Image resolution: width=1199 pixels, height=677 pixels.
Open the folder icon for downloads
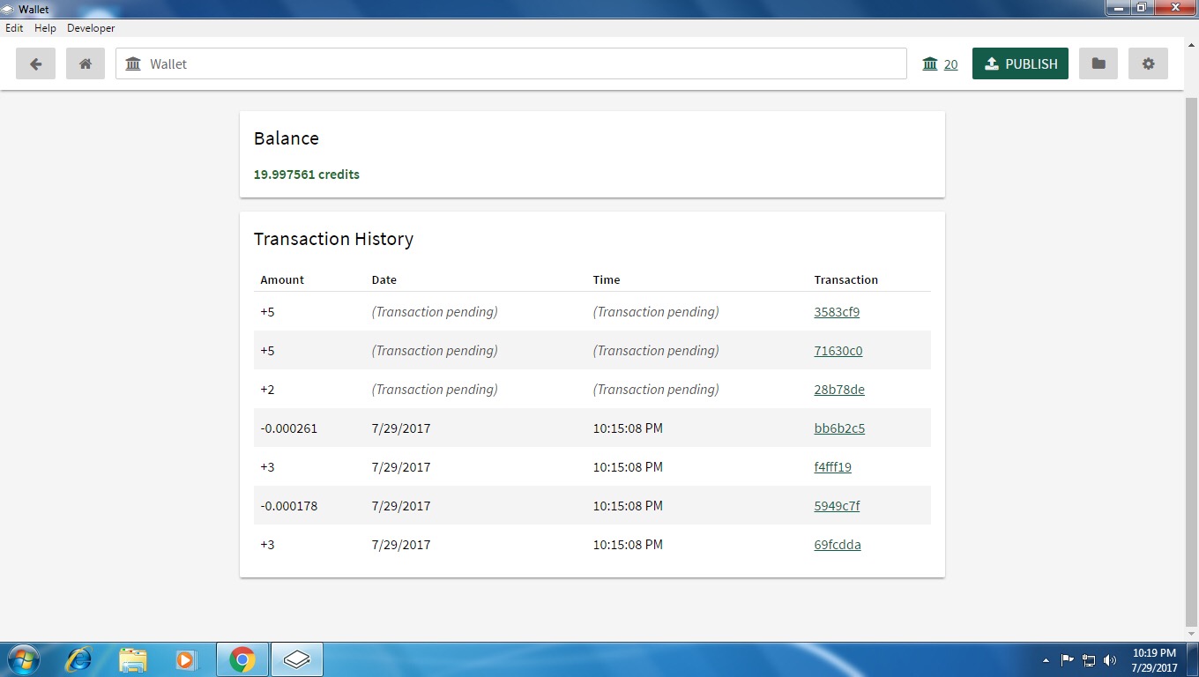[1098, 63]
